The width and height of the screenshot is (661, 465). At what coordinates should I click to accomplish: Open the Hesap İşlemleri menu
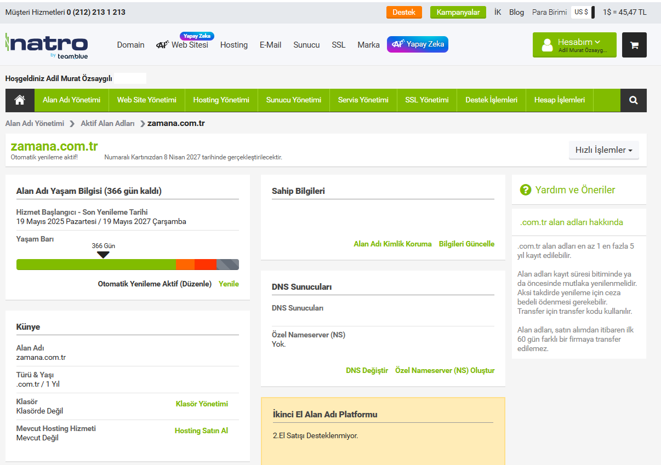click(560, 100)
